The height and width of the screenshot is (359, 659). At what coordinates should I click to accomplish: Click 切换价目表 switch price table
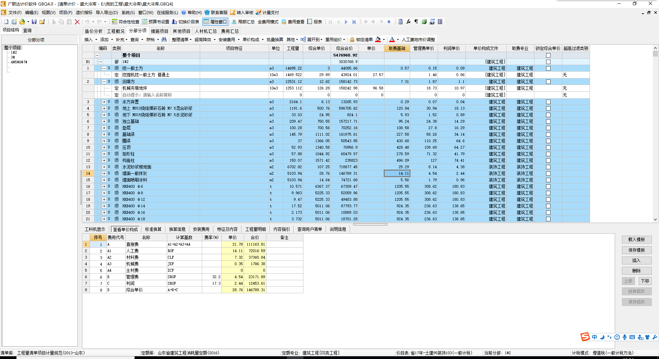tap(185, 22)
